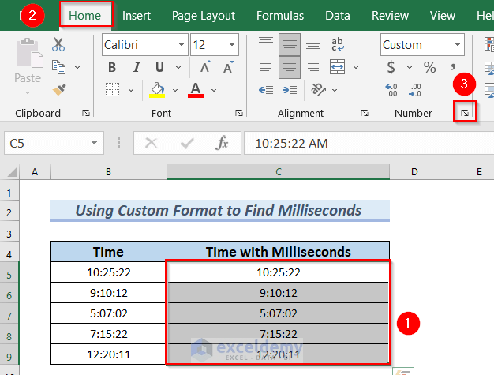
Task: Open Number format dialog launcher
Action: point(465,114)
